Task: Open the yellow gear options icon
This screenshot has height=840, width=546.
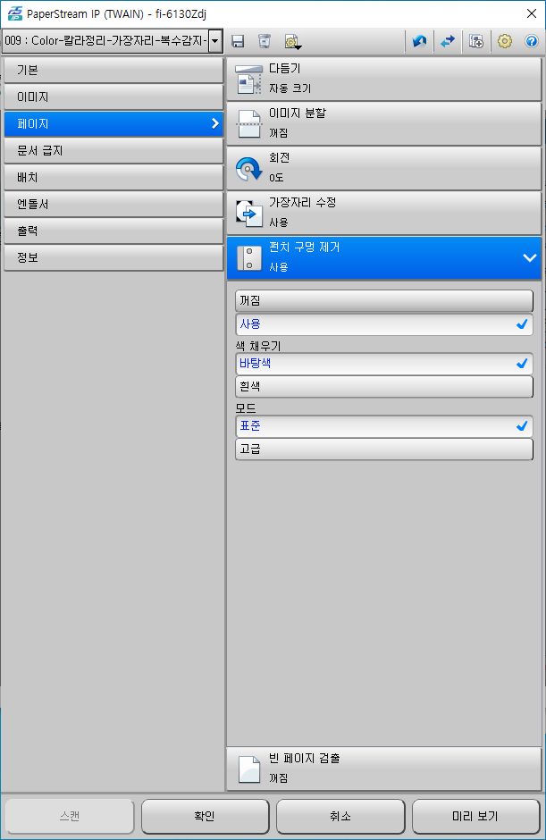Action: 505,41
